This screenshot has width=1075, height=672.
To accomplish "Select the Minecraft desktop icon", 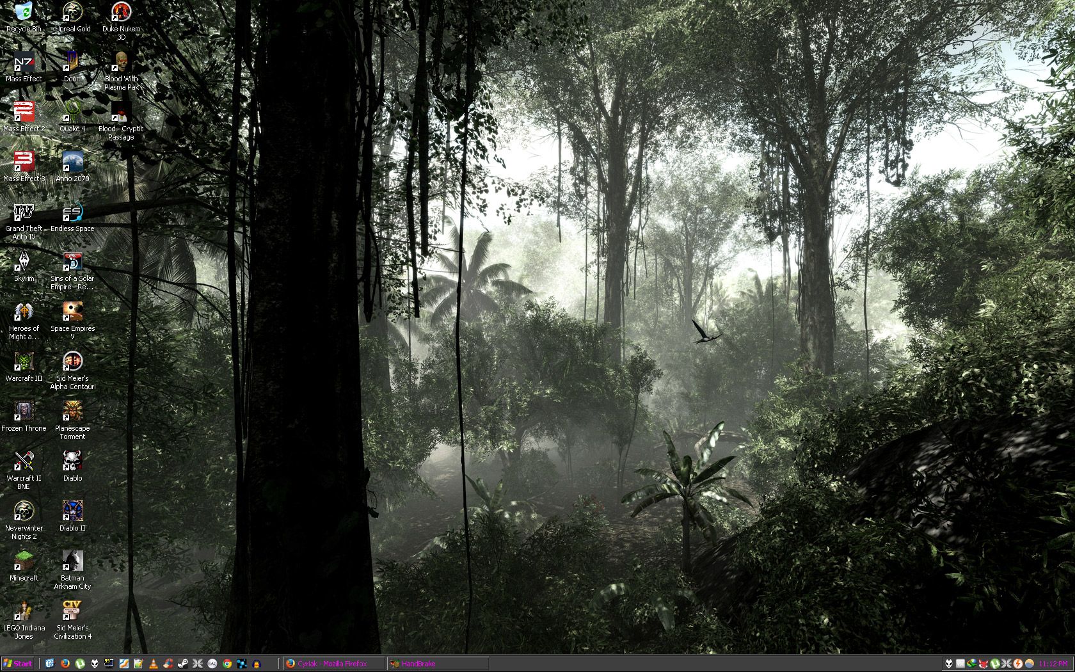I will click(x=24, y=562).
